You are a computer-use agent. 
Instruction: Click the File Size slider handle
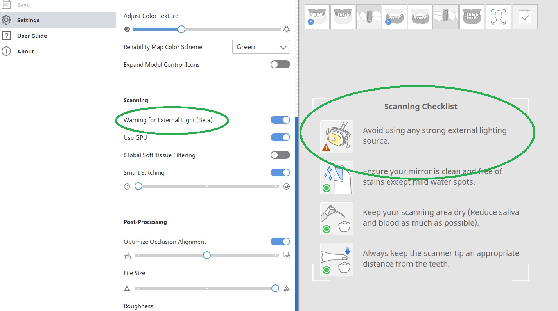point(275,288)
